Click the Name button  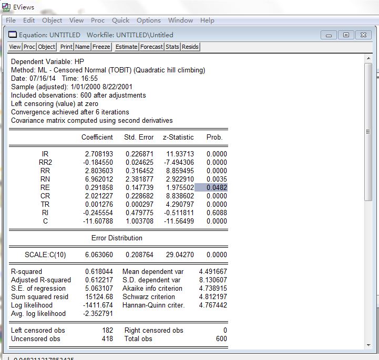[x=82, y=47]
